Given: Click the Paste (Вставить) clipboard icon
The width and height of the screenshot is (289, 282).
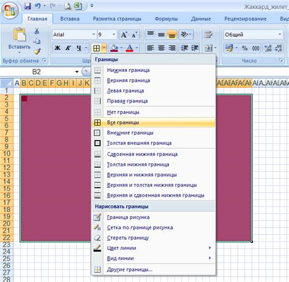Looking at the screenshot, I should [20, 35].
